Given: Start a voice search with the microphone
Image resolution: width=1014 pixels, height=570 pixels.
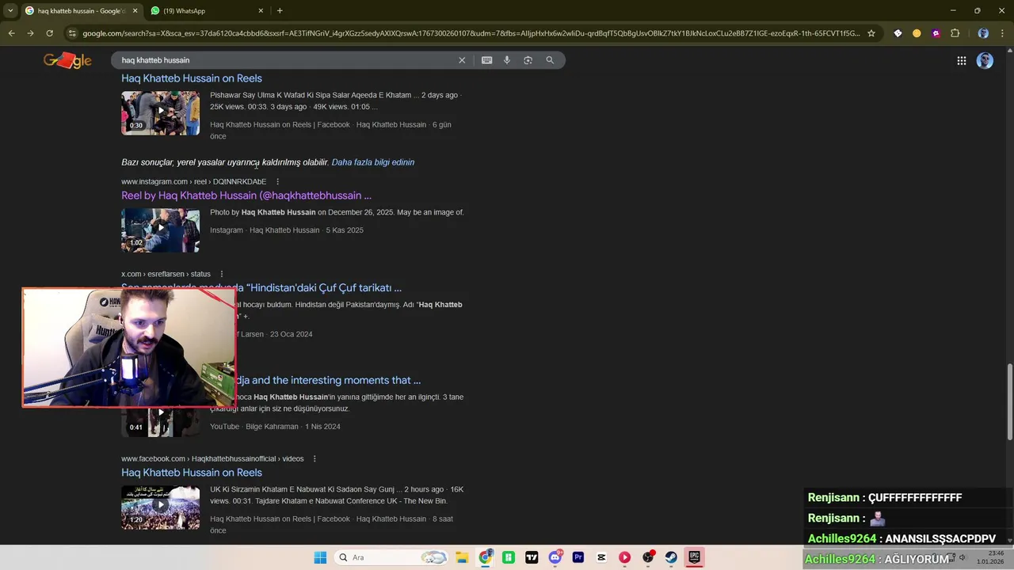Looking at the screenshot, I should [507, 60].
